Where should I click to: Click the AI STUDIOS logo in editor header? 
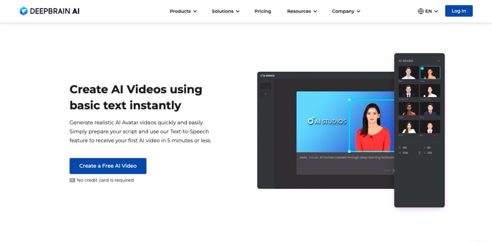[x=267, y=75]
